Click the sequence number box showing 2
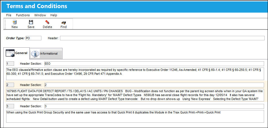268x128 pixels. pyautogui.click(x=10, y=85)
